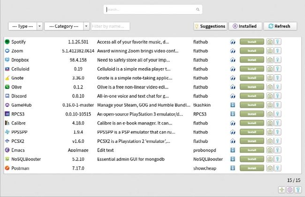Install Postman from showcheap
Screen dimensions: 305x197
tap(252, 168)
